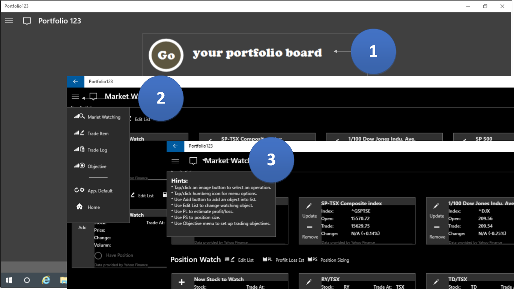This screenshot has height=289, width=514.
Task: Click the feedback icon in the middle window header
Action: (x=93, y=97)
